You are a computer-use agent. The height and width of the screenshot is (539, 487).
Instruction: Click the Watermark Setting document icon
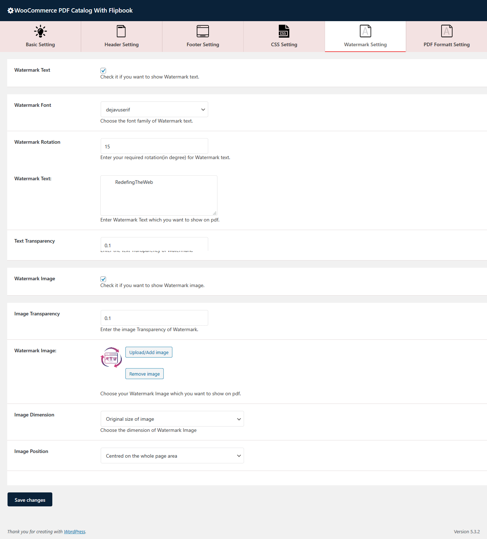coord(365,31)
